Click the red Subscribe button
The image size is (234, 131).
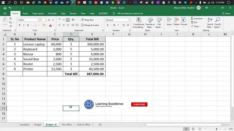[x=139, y=104]
